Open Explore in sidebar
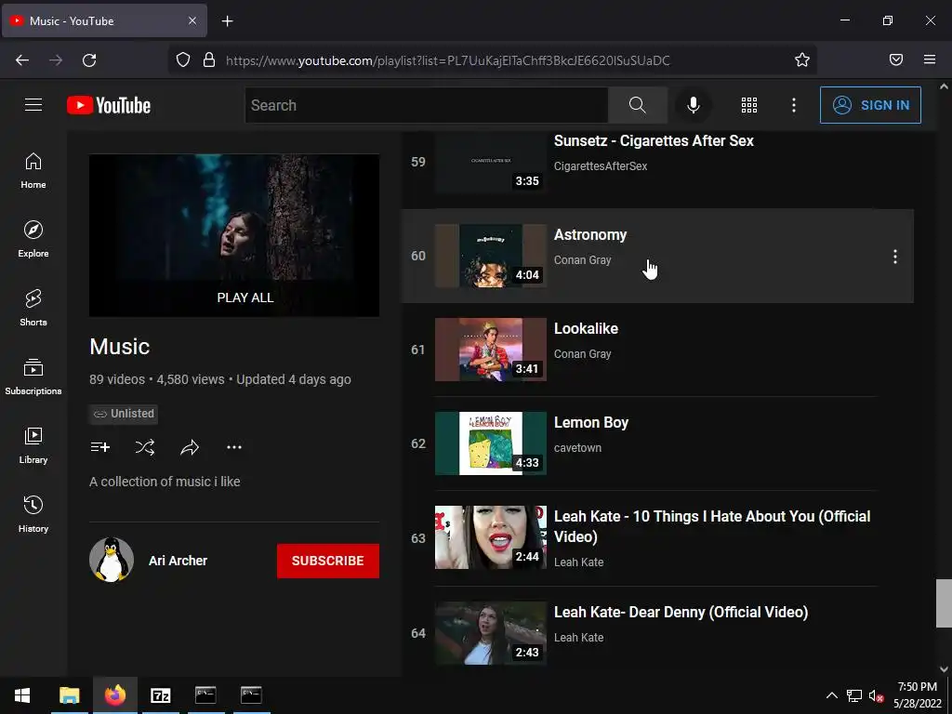The height and width of the screenshot is (714, 952). point(33,239)
